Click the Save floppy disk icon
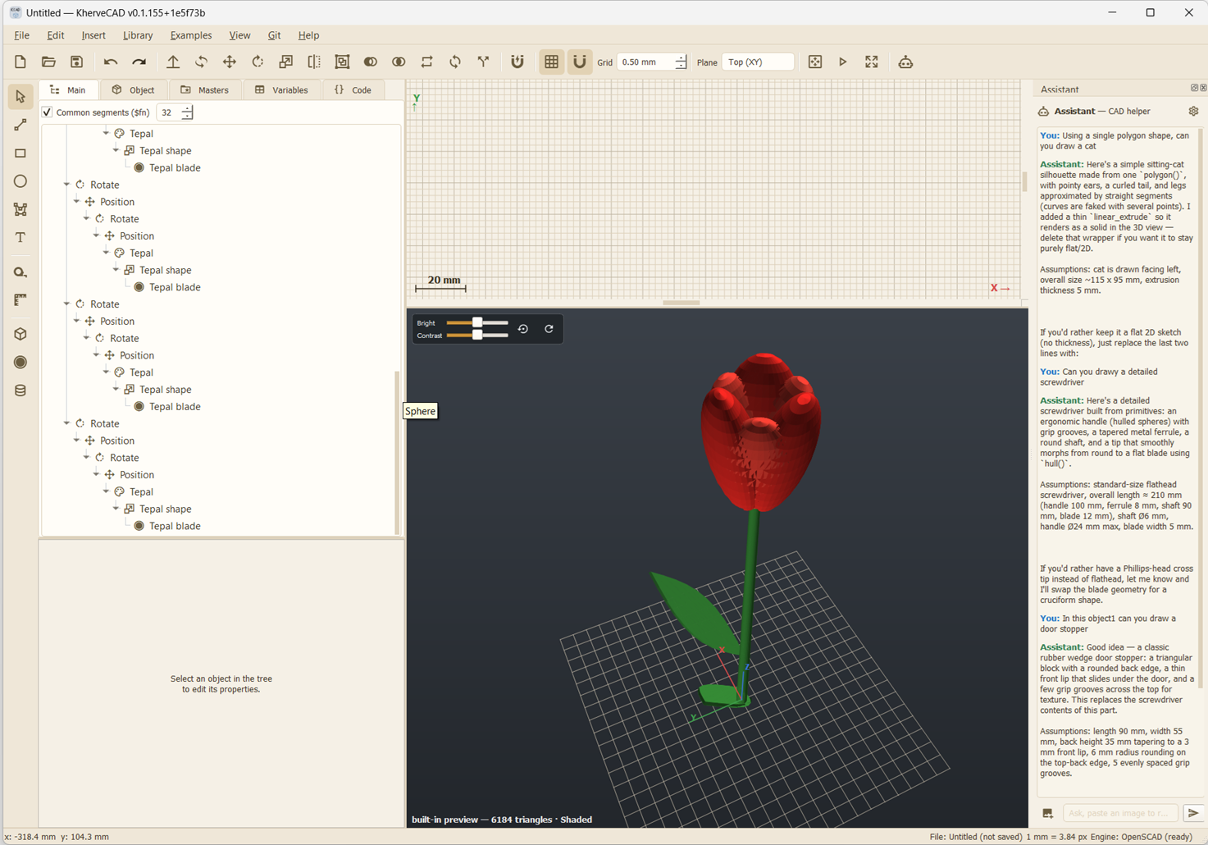This screenshot has width=1208, height=845. pyautogui.click(x=76, y=62)
